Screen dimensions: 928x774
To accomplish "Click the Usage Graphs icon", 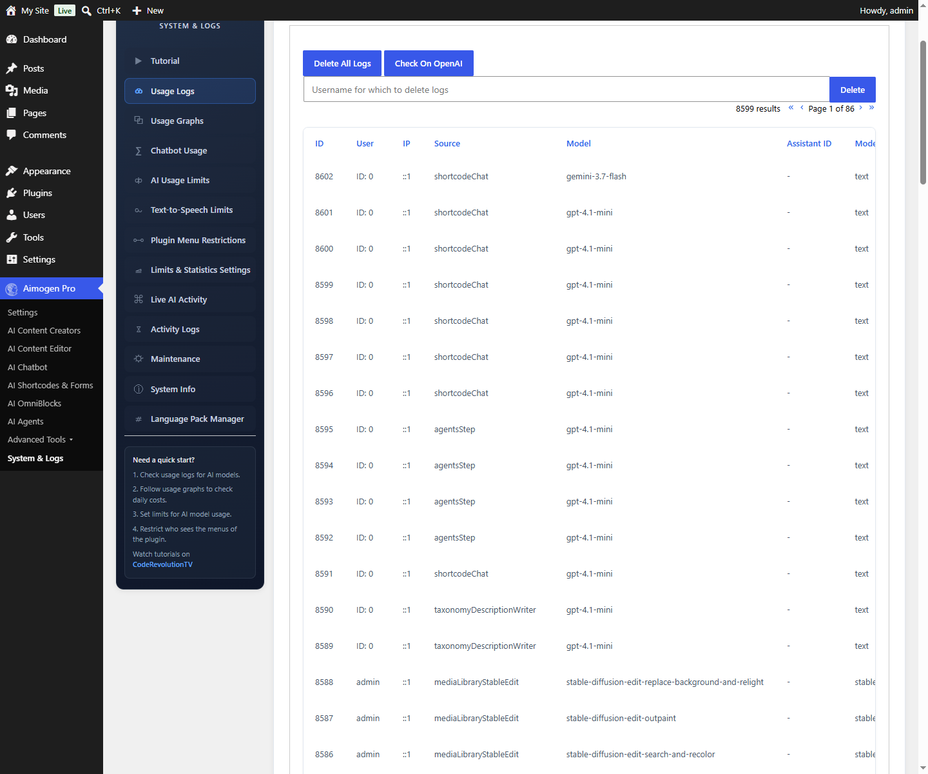I will point(139,121).
